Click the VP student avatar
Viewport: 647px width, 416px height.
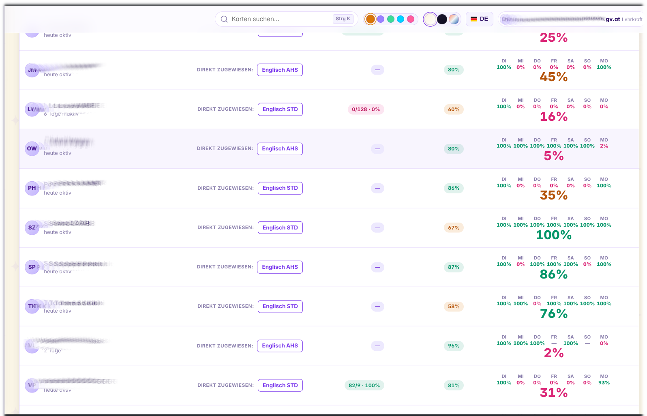click(x=32, y=385)
